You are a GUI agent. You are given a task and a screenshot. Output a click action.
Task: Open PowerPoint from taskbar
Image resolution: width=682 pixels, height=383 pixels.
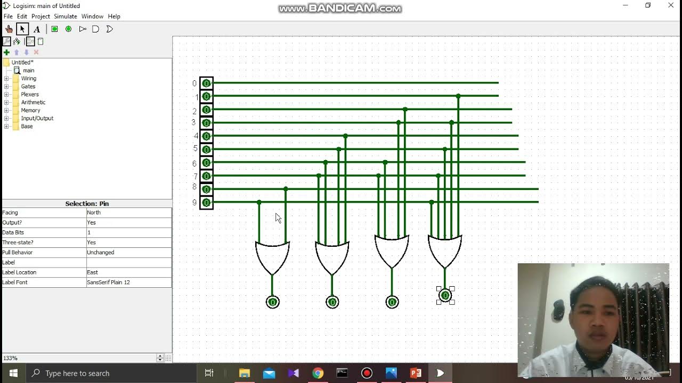(416, 373)
